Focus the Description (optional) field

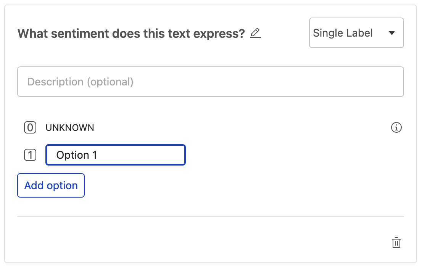[210, 82]
